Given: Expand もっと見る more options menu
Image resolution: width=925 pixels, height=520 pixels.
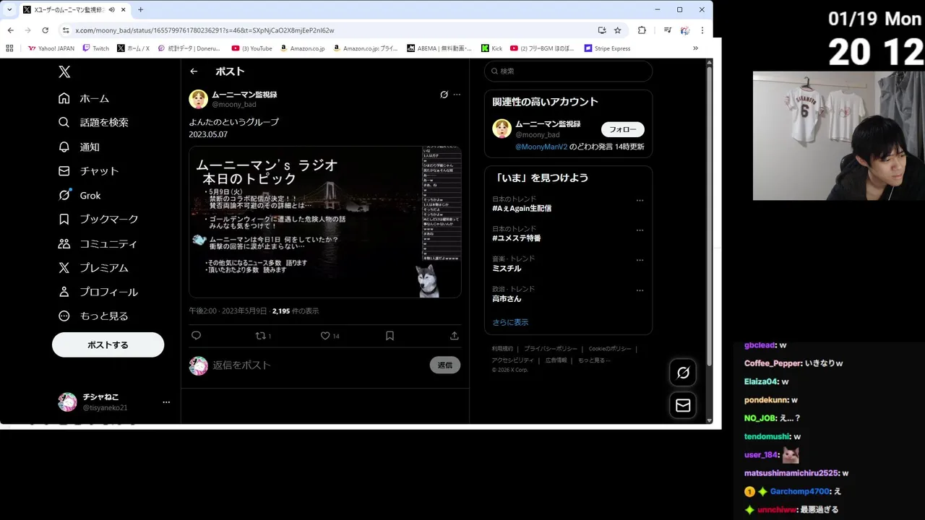Looking at the screenshot, I should point(93,316).
